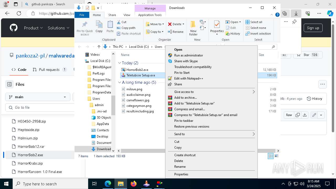Switch to Details view icon in status bar

click(271, 156)
